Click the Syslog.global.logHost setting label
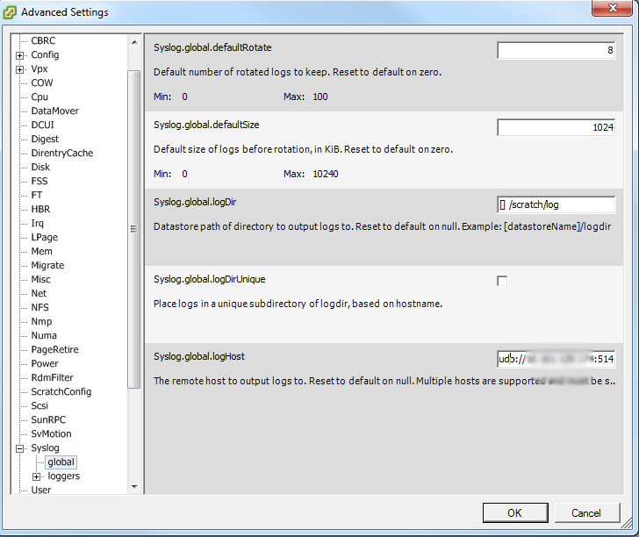Image resolution: width=639 pixels, height=537 pixels. tap(199, 356)
